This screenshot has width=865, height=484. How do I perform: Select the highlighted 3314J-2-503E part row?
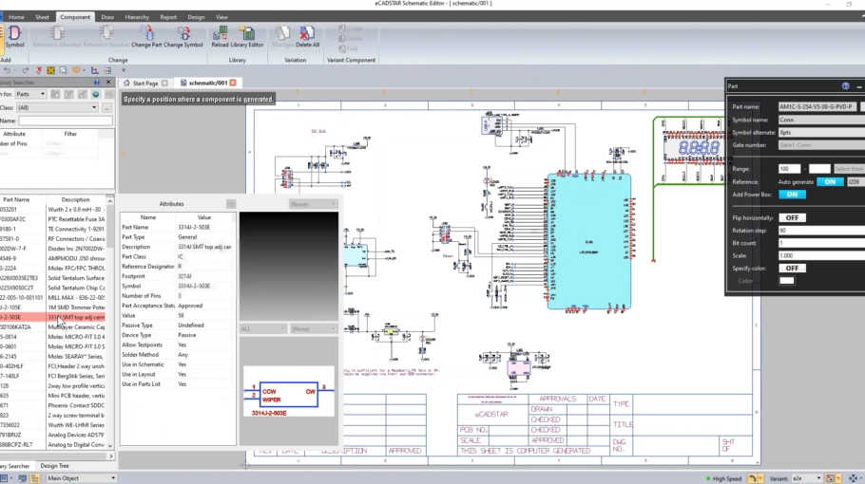57,317
